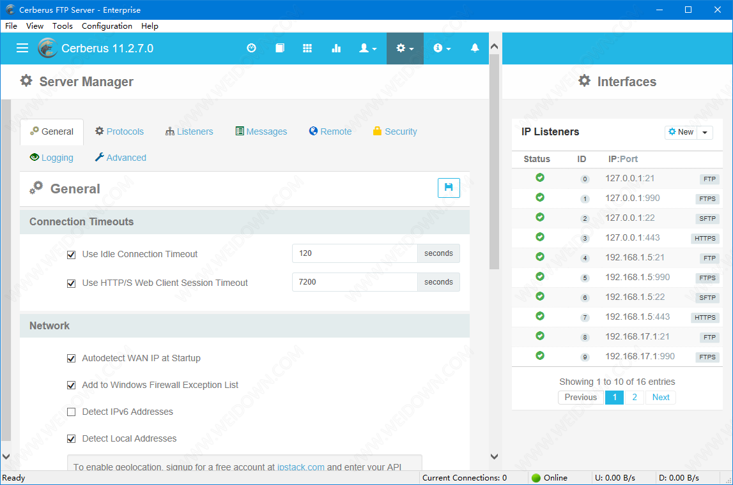Switch to the Protocols tab
Image resolution: width=733 pixels, height=485 pixels.
click(x=120, y=131)
